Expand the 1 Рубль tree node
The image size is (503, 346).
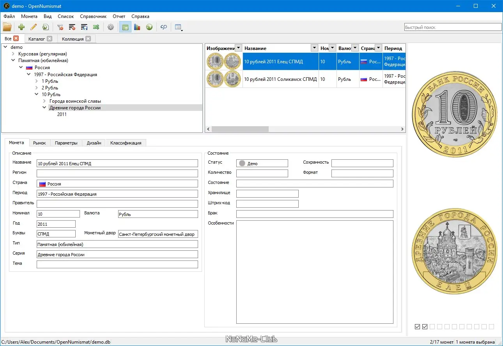pyautogui.click(x=37, y=81)
